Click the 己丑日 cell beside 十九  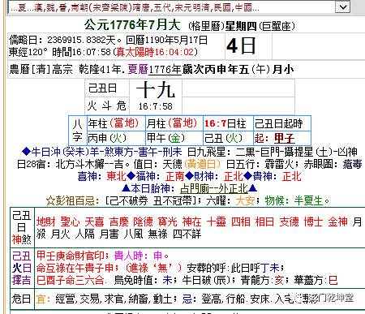coord(107,88)
